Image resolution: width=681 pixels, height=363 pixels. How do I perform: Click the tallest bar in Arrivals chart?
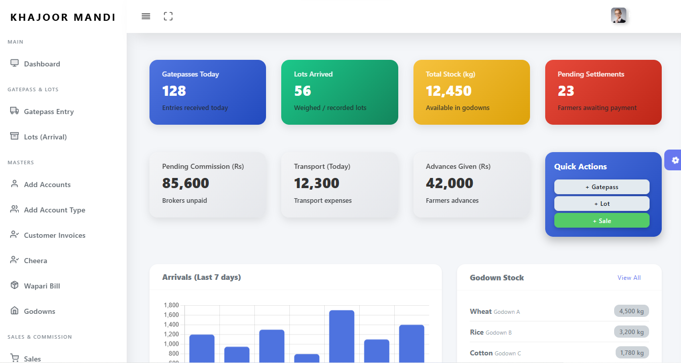342,335
